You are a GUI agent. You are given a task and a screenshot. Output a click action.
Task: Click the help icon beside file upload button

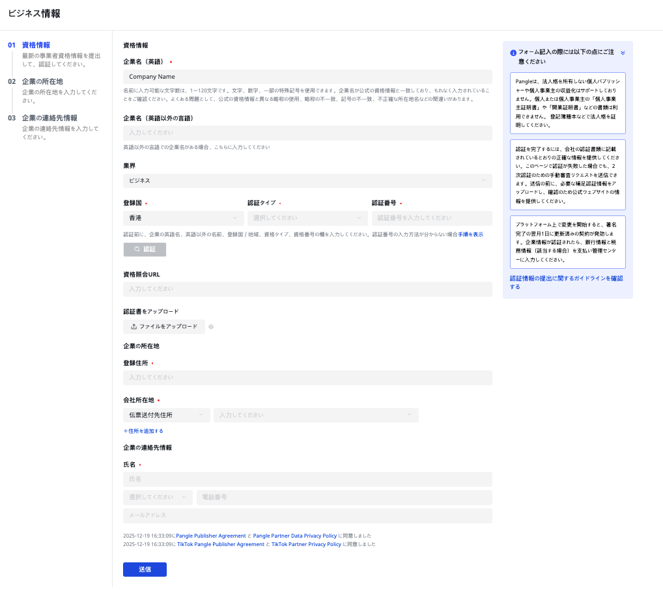(x=211, y=327)
